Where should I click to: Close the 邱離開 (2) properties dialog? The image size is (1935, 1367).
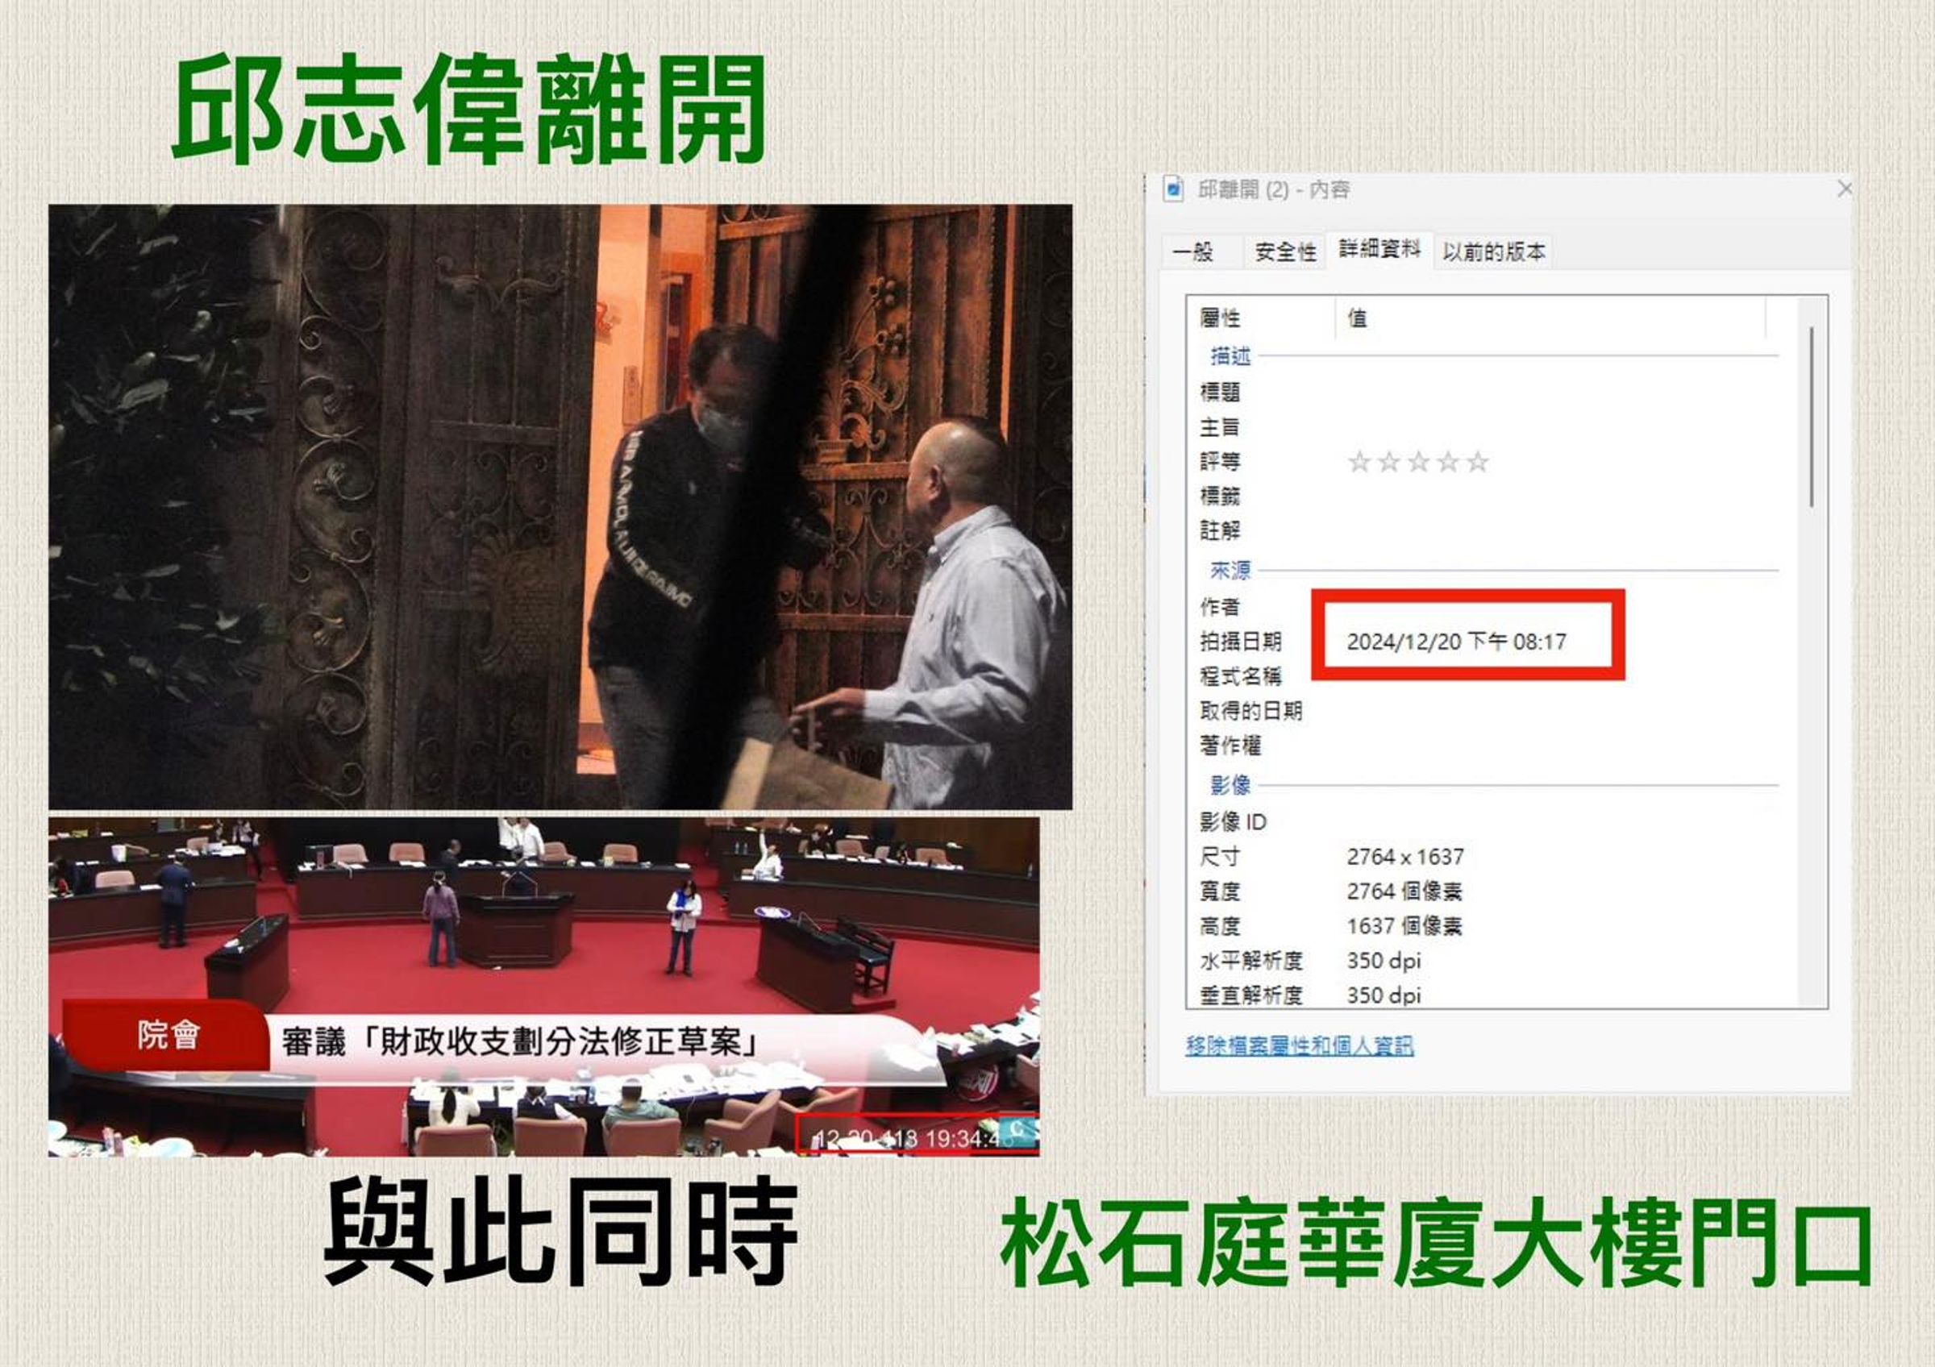(x=1845, y=189)
